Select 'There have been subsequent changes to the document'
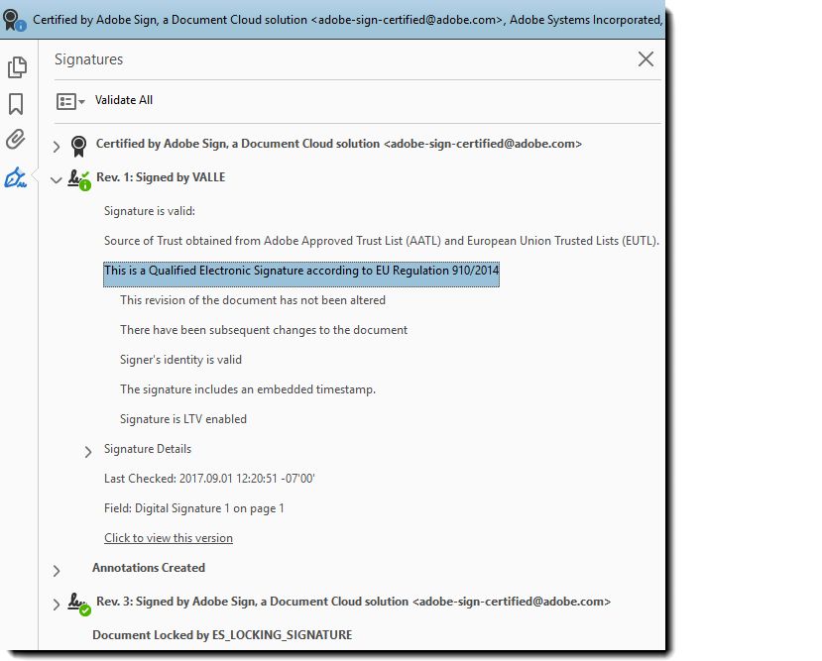The height and width of the screenshot is (661, 822). click(264, 330)
